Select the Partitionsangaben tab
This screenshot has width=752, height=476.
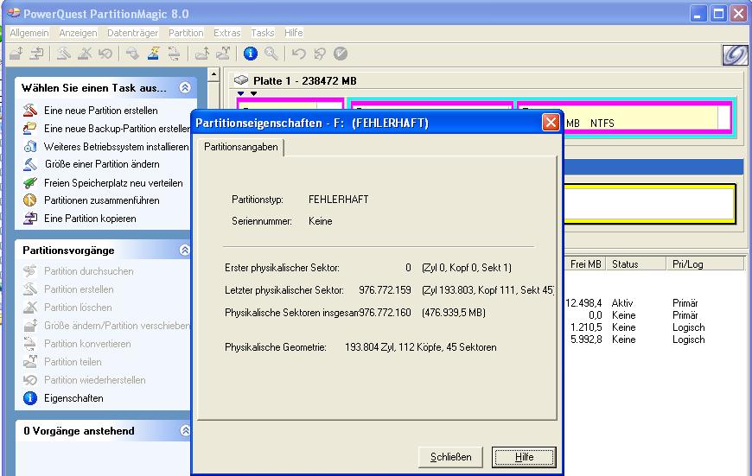[x=241, y=147]
